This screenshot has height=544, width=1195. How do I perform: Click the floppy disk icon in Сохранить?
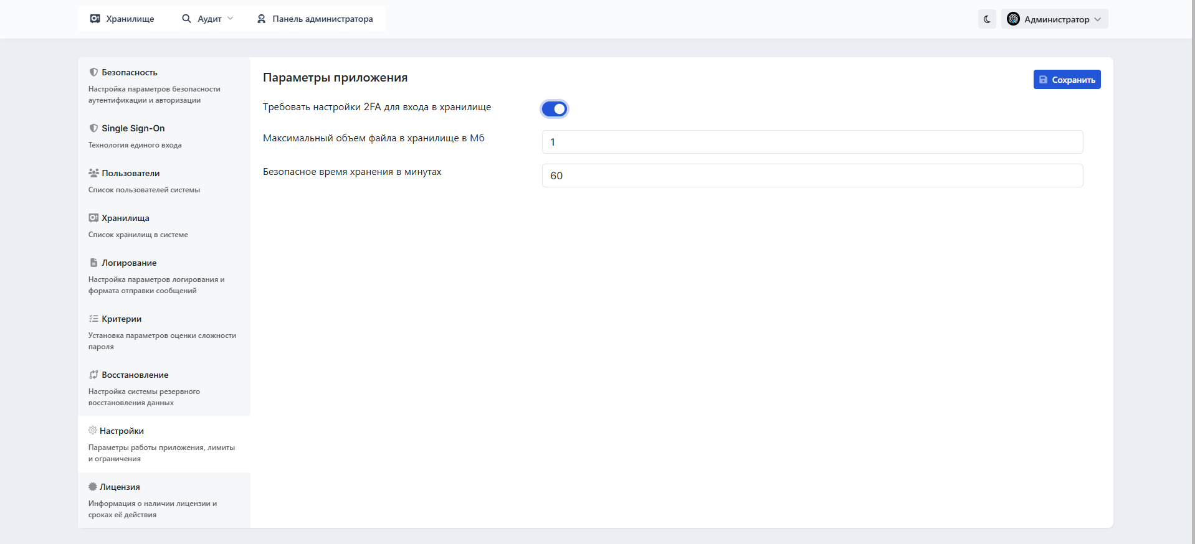1043,80
